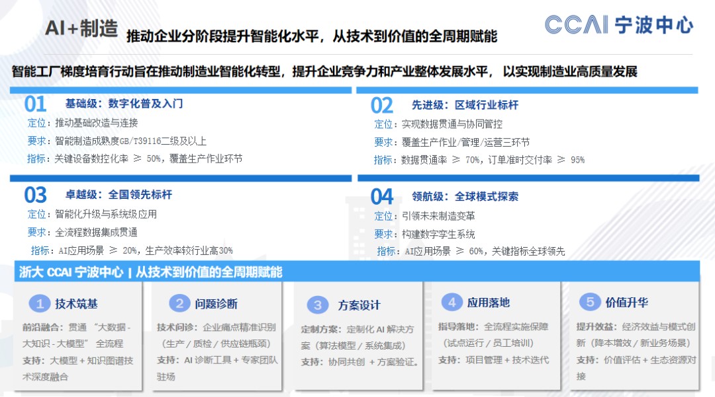Click the "智能工厂梯度培育行动" intro sentence

pyautogui.click(x=324, y=71)
